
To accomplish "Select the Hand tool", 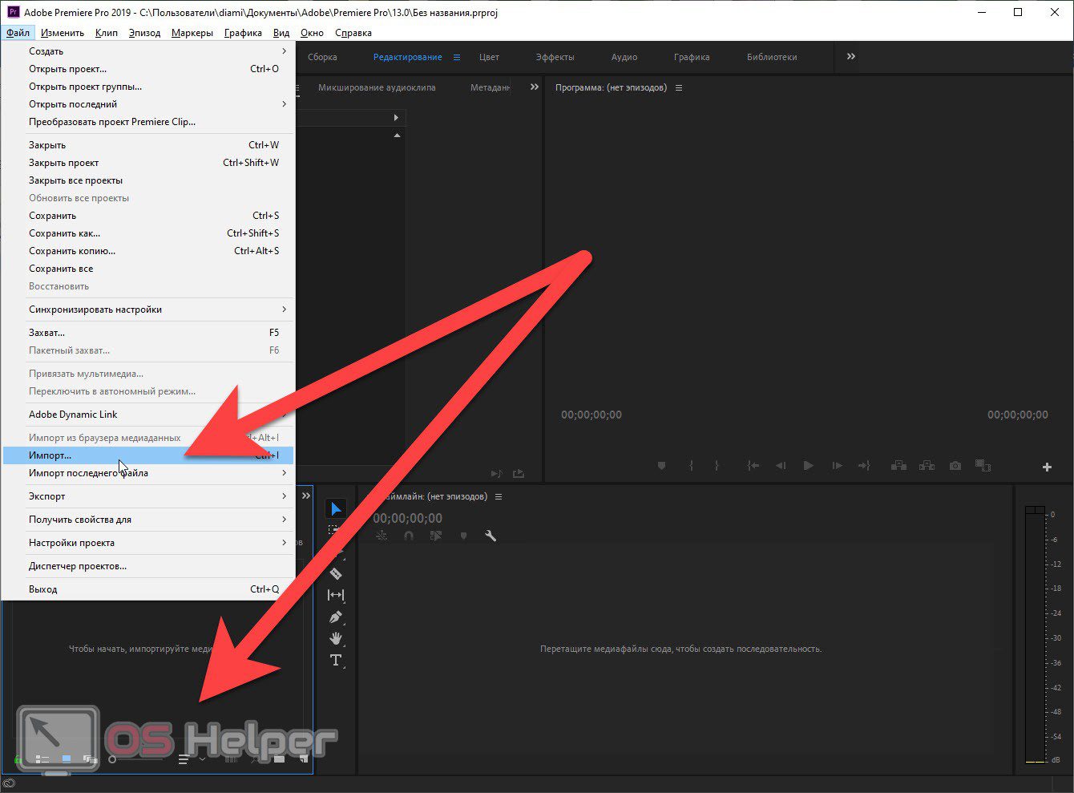I will coord(336,639).
